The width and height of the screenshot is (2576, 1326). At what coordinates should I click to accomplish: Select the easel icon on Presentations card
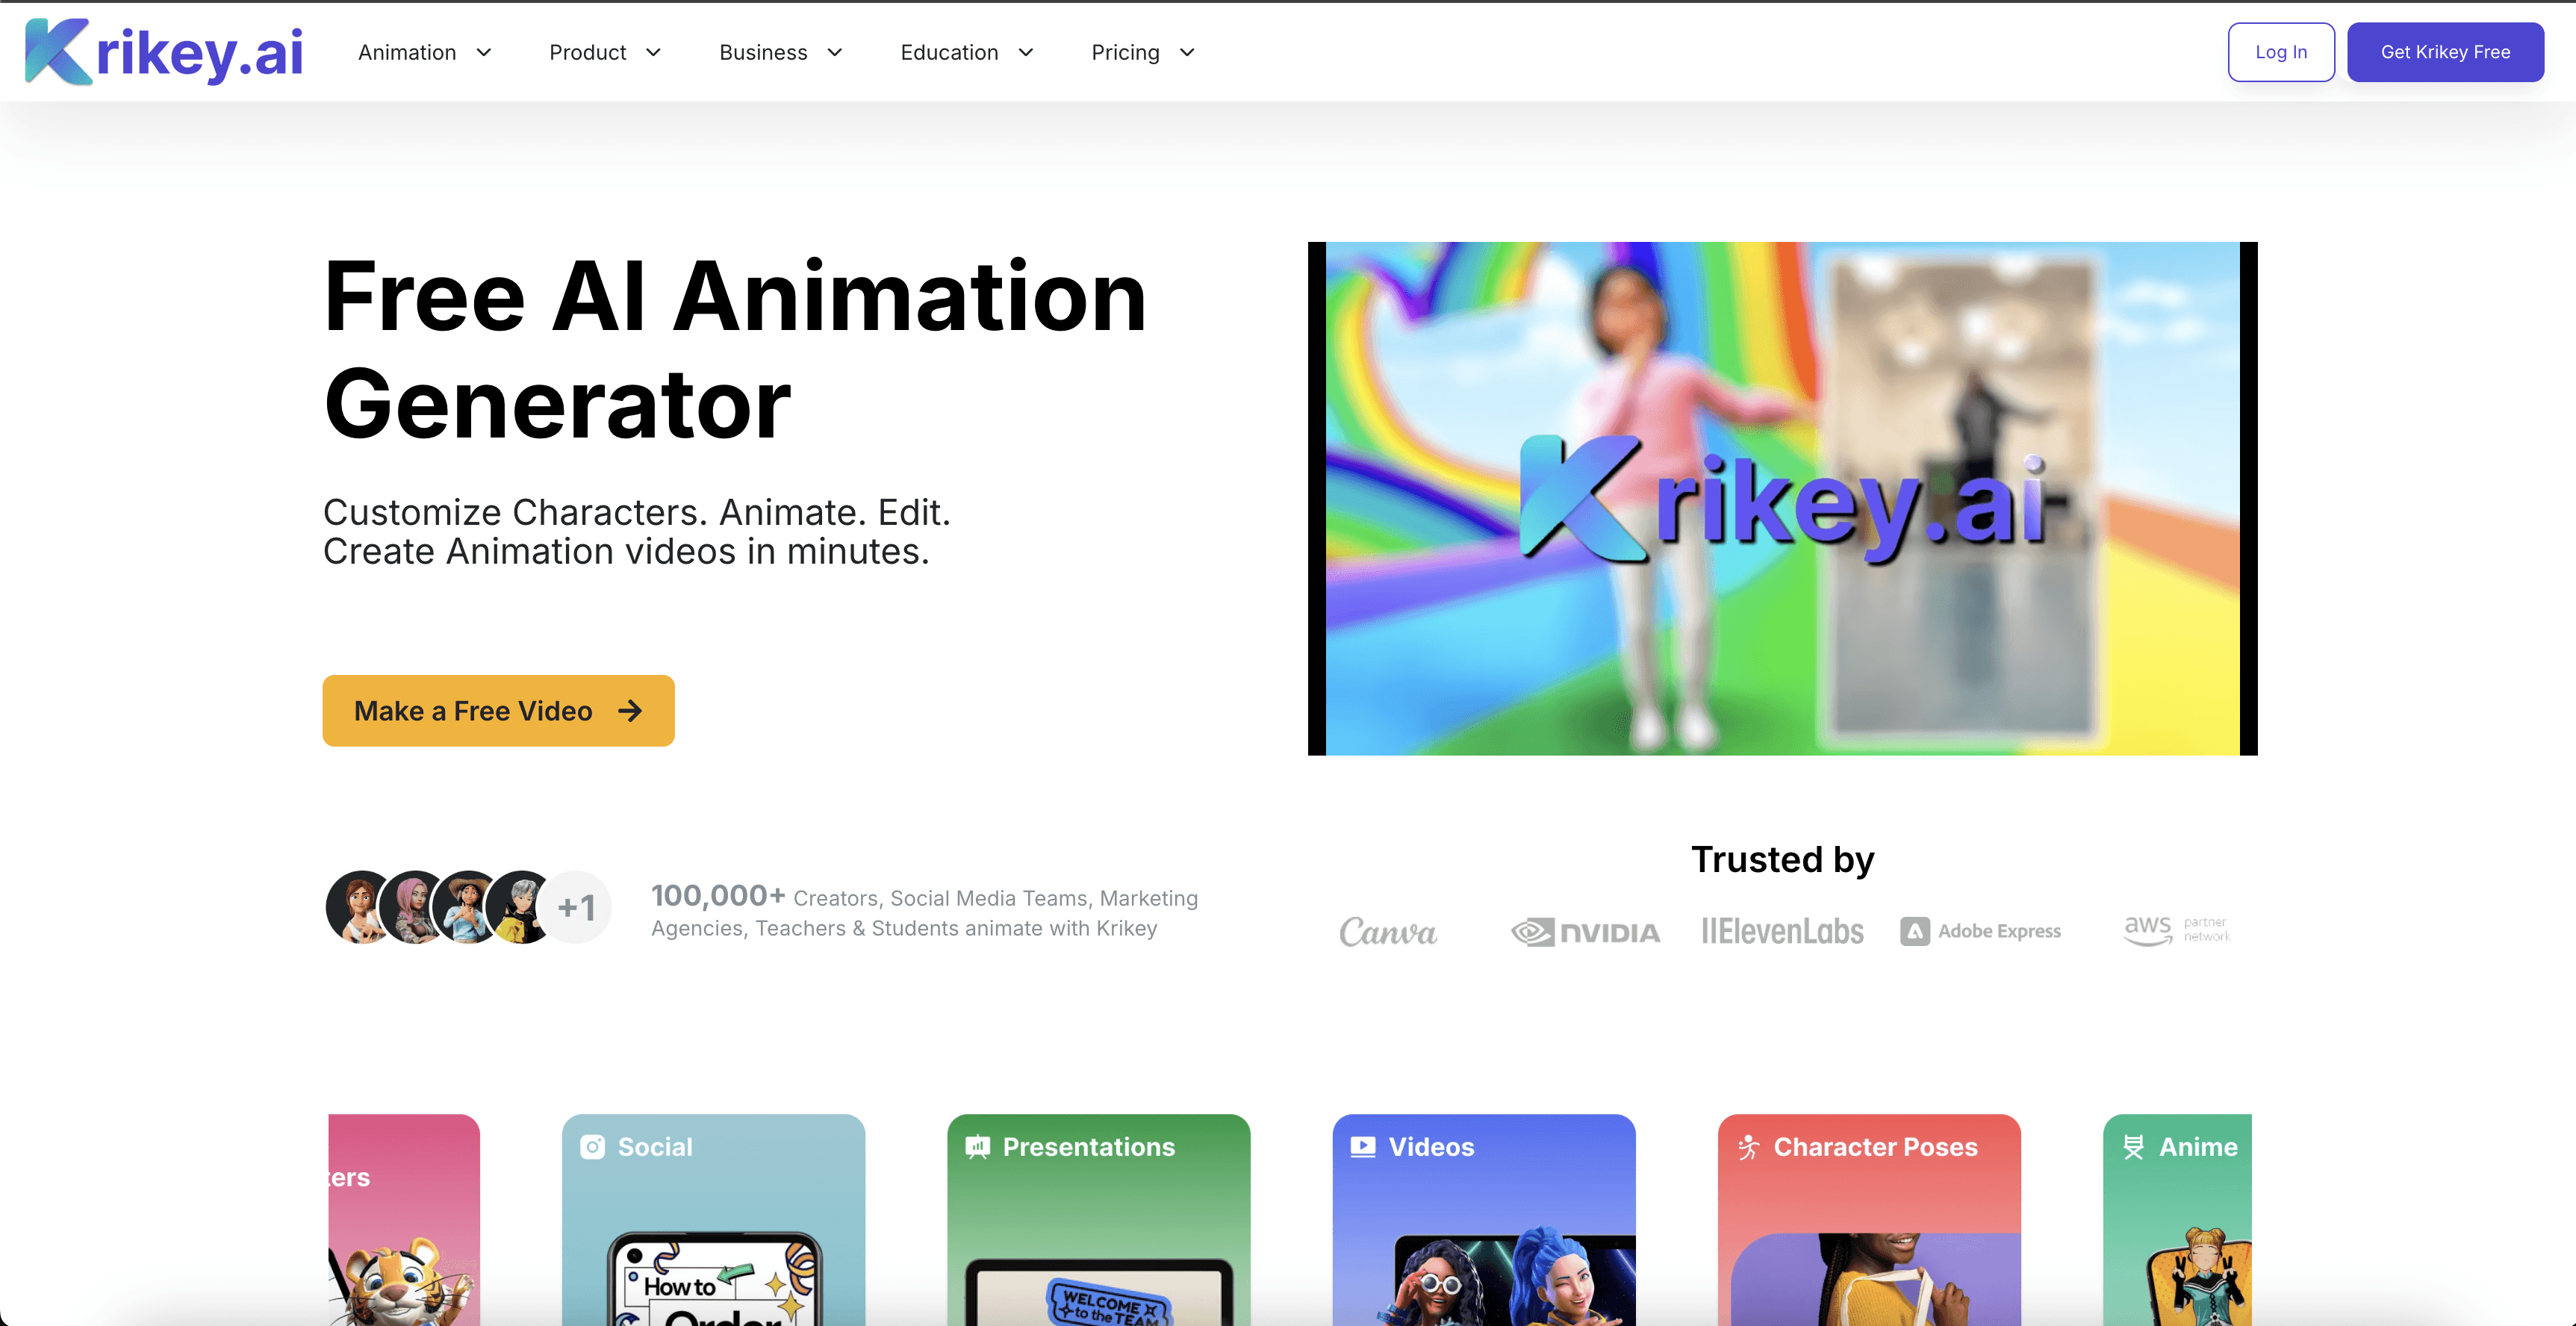(x=977, y=1147)
